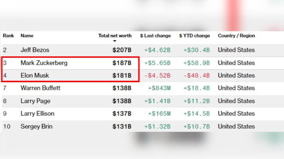
Task: Open Warren Buffett's name entry
Action: (x=40, y=88)
